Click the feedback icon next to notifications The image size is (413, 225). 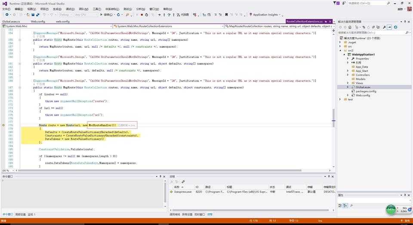click(344, 3)
